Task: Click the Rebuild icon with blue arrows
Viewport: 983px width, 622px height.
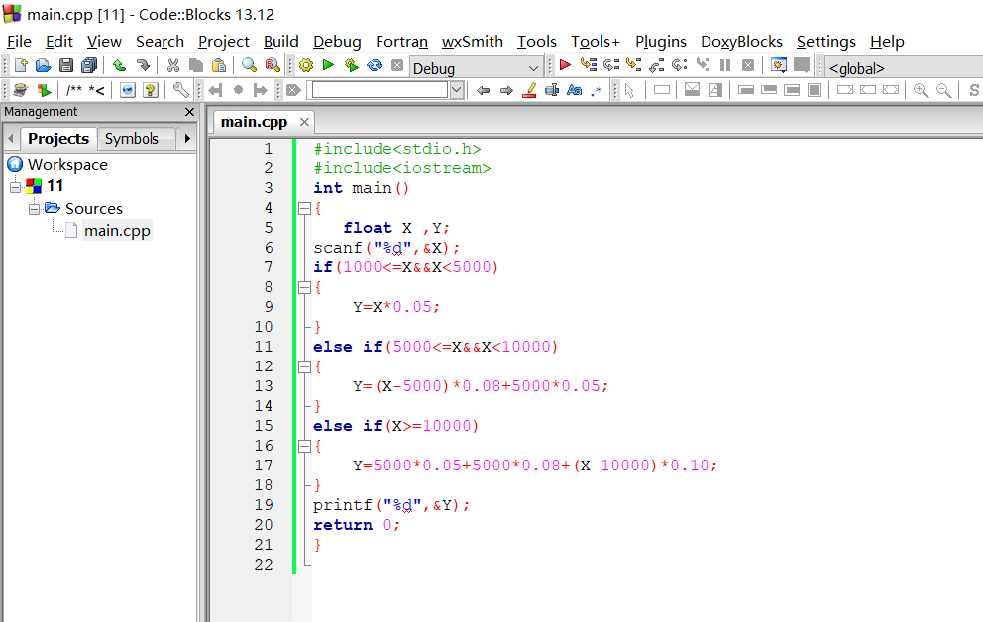Action: click(375, 66)
